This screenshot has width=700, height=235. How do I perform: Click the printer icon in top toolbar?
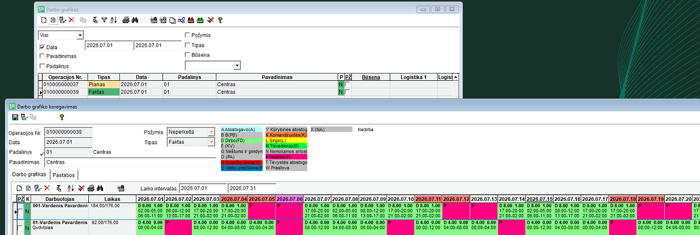point(126,20)
